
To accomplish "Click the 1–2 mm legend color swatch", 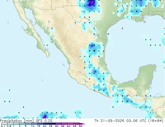I will coord(16,124).
